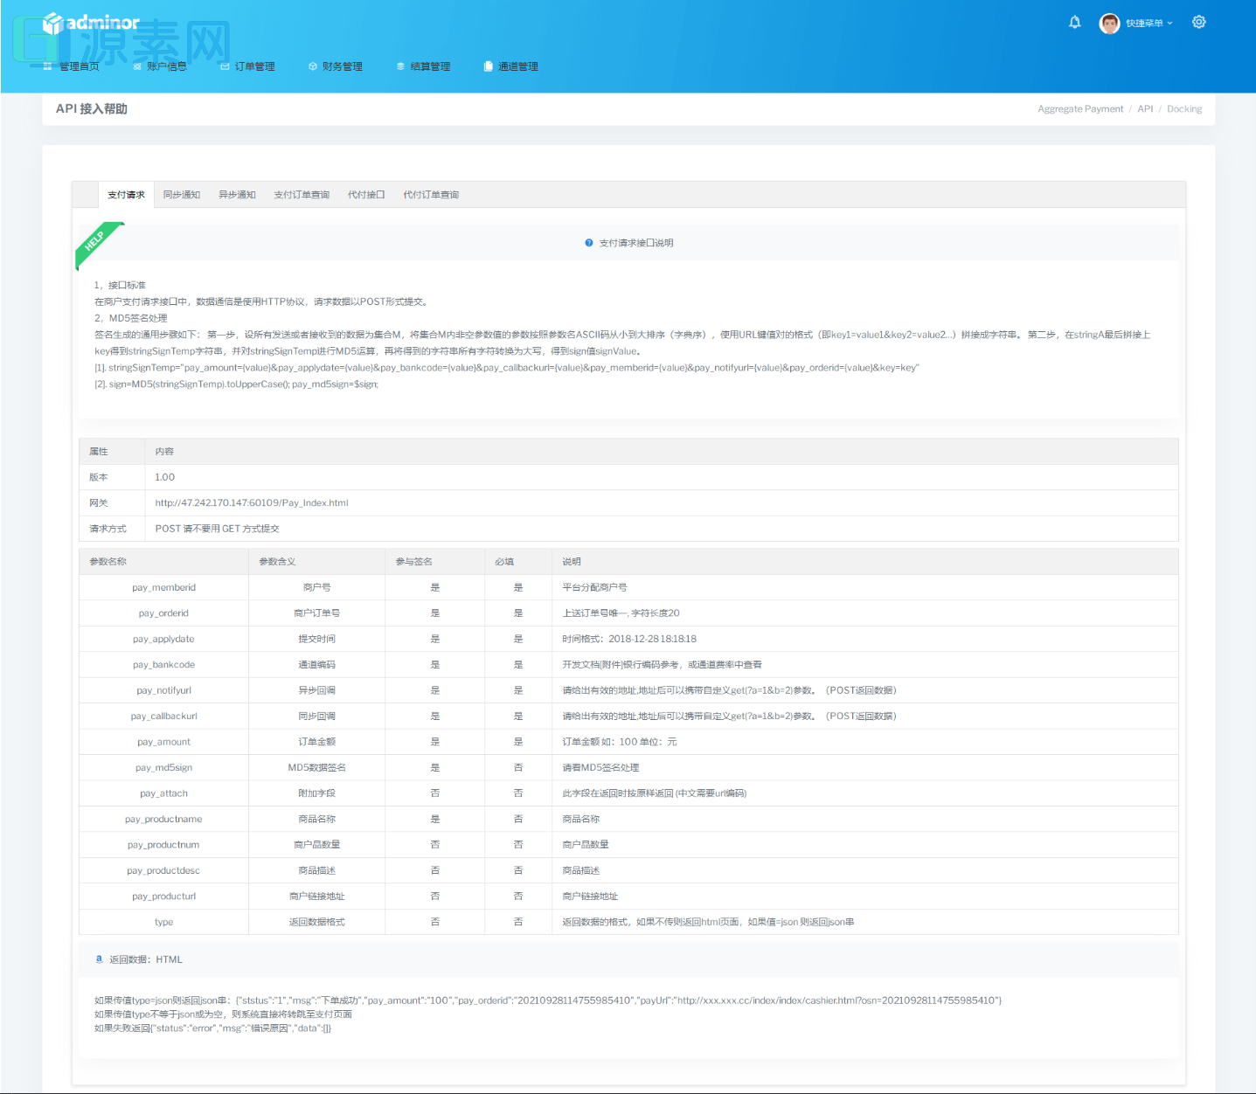Click the API breadcrumb link
1256x1094 pixels.
pos(1145,109)
